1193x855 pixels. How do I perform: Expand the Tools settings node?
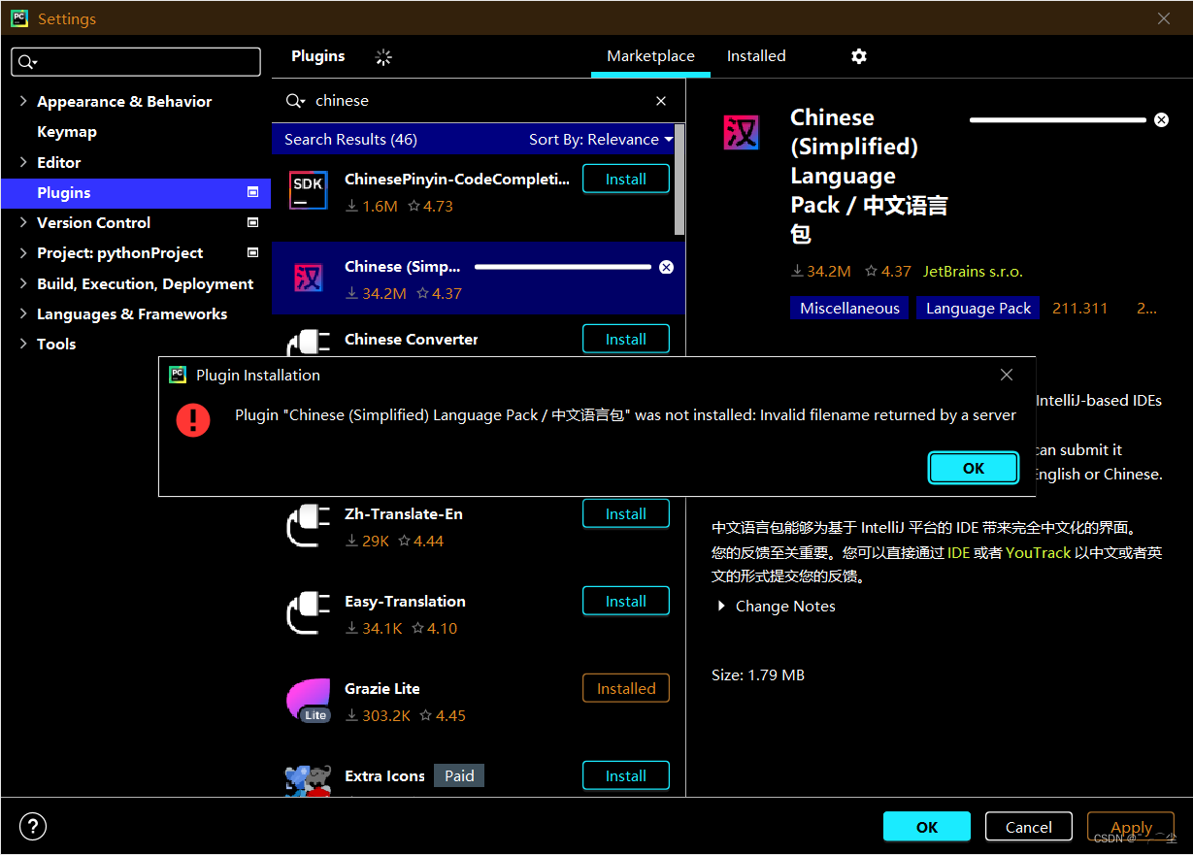tap(23, 344)
